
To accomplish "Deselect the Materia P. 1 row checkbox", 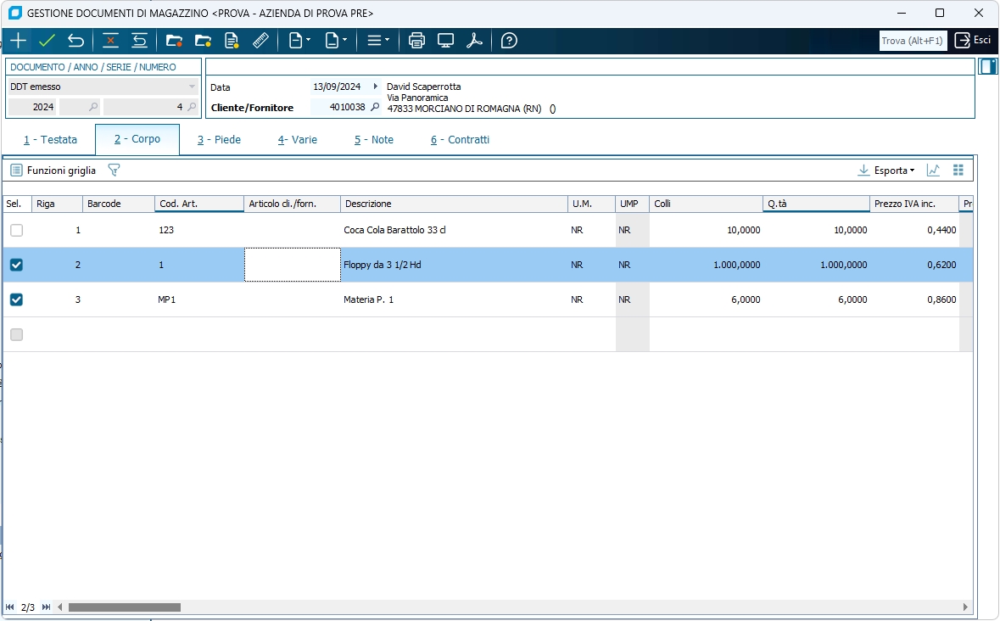I will point(16,299).
